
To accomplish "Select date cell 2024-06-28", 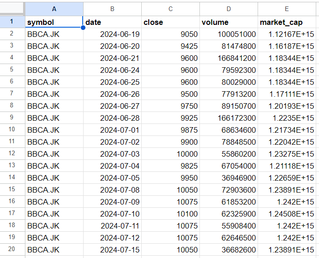I will tap(112, 118).
